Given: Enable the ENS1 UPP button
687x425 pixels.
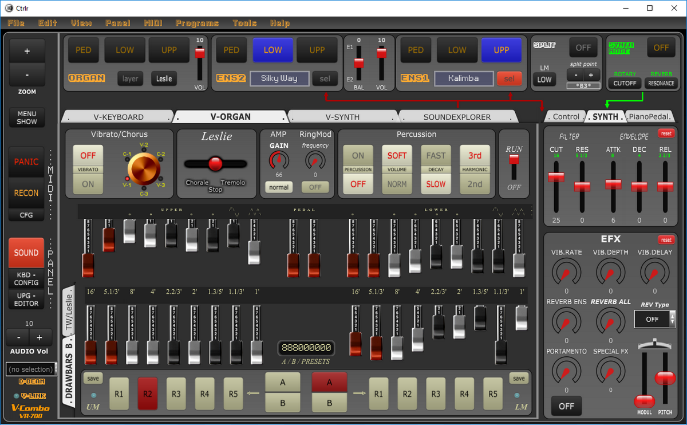Looking at the screenshot, I should [x=502, y=50].
